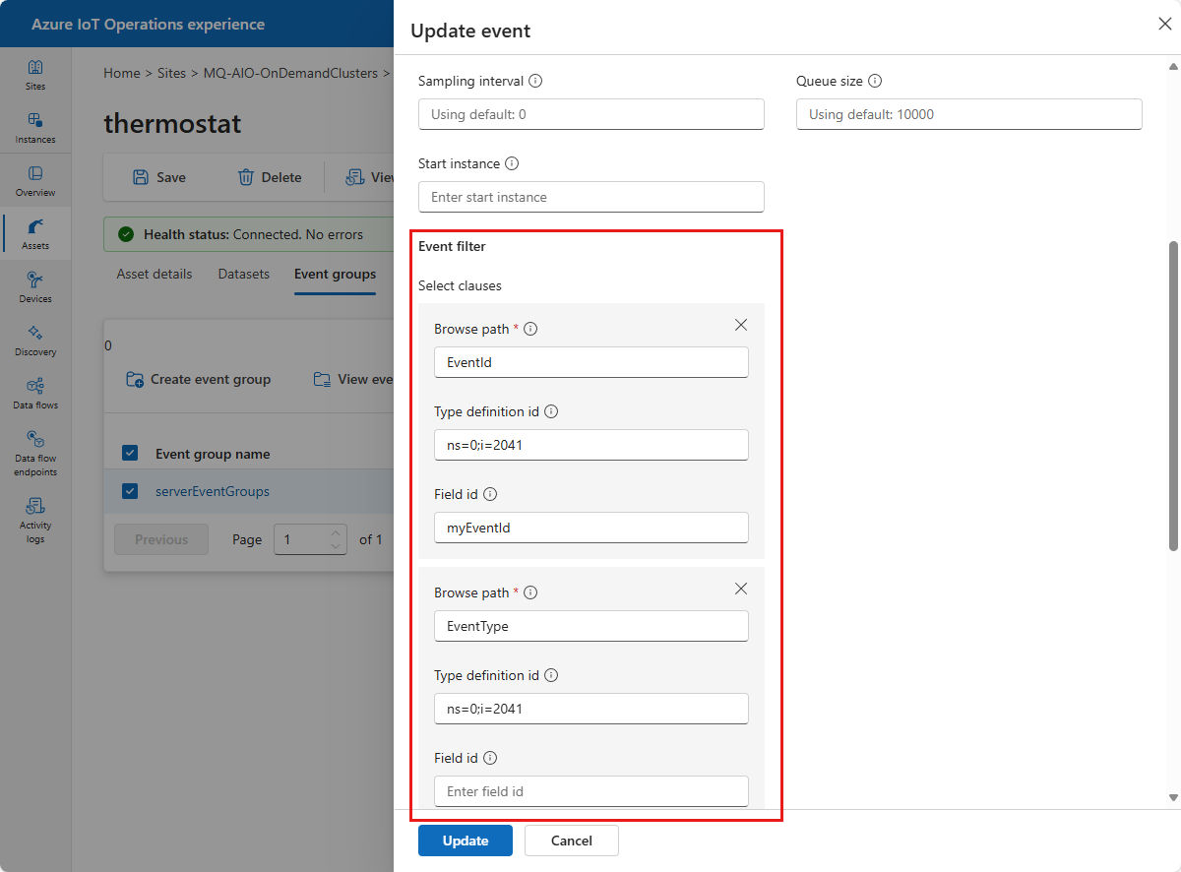Image resolution: width=1181 pixels, height=872 pixels.
Task: Open Data flows in the sidebar
Action: click(35, 393)
